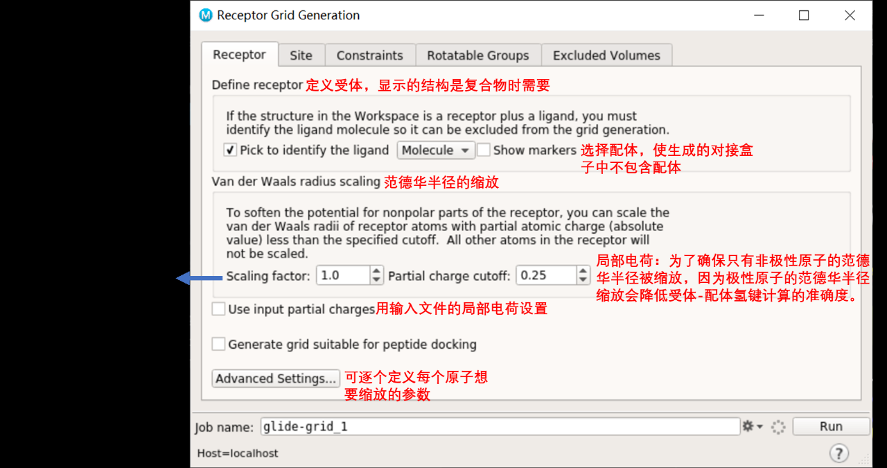This screenshot has height=468, width=887.
Task: Select the Rotatable Groups tab
Action: click(x=477, y=55)
